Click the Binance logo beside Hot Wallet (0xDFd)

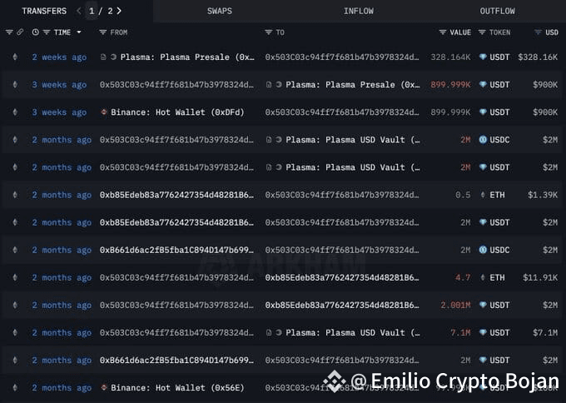tap(104, 112)
